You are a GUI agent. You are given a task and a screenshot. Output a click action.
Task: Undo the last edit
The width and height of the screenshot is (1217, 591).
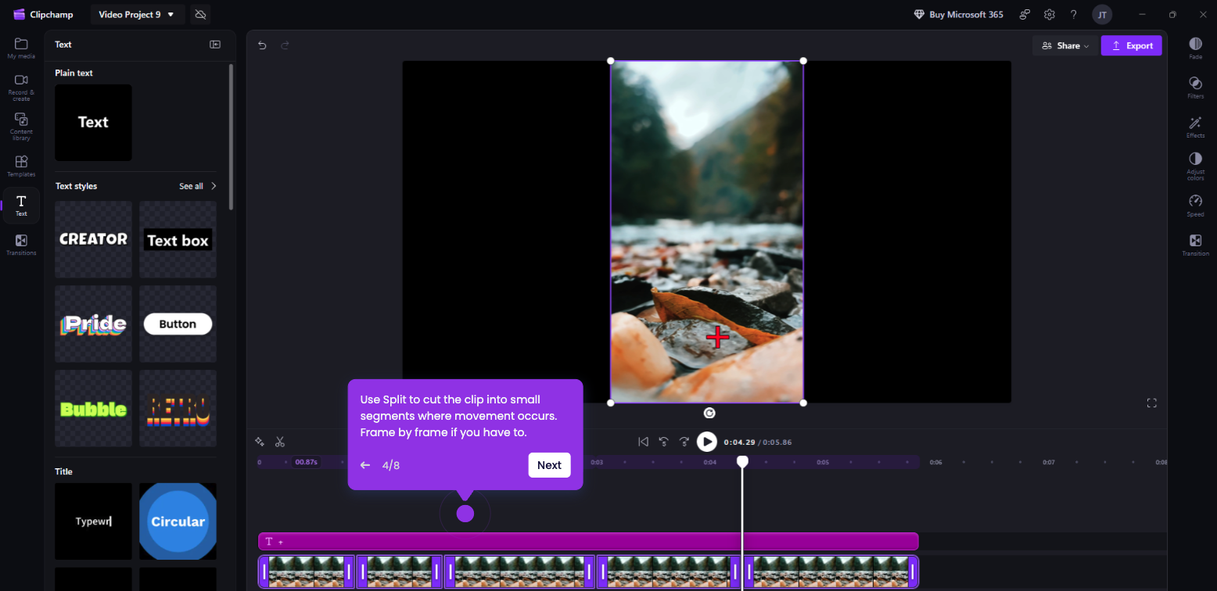click(x=262, y=45)
